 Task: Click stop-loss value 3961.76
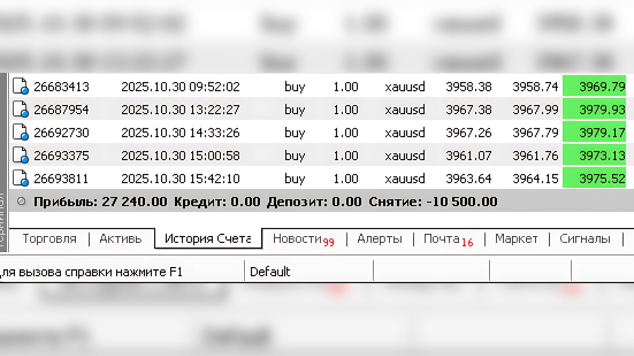[536, 156]
